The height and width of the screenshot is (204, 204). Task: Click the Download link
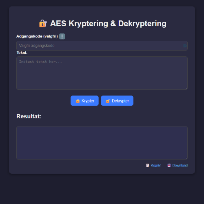[x=177, y=165]
